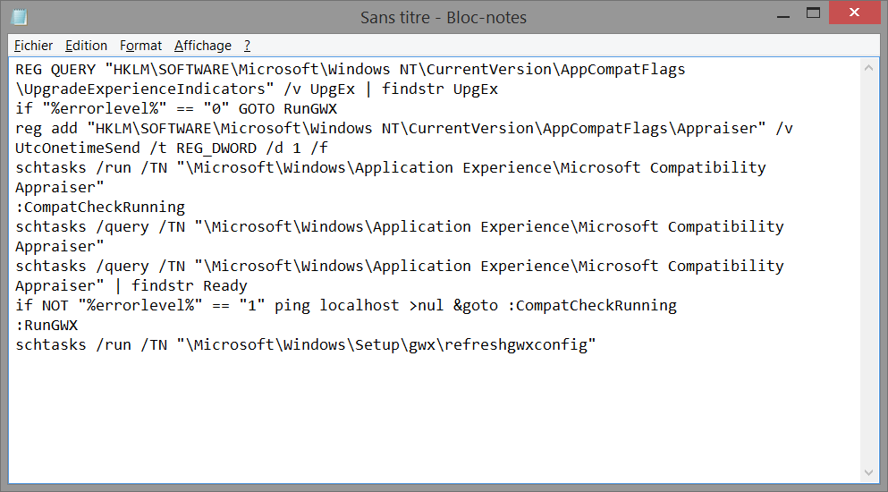Image resolution: width=888 pixels, height=492 pixels.
Task: Click the Notepad icon in title bar
Action: tap(19, 17)
